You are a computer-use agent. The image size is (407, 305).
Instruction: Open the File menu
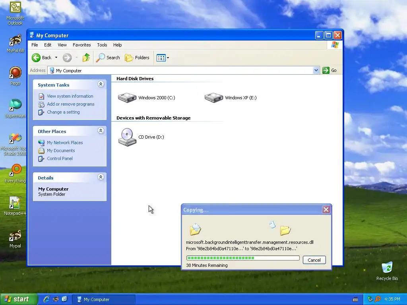tap(35, 45)
